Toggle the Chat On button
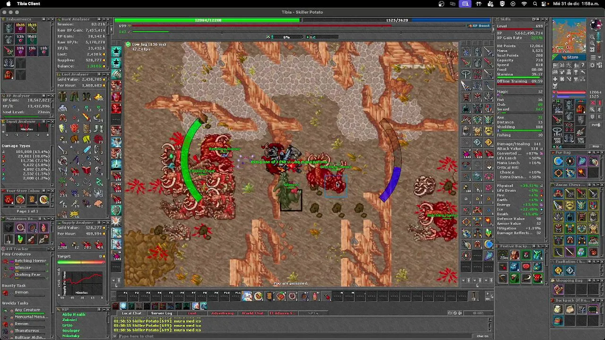Image resolution: width=605 pixels, height=340 pixels. coord(482,336)
